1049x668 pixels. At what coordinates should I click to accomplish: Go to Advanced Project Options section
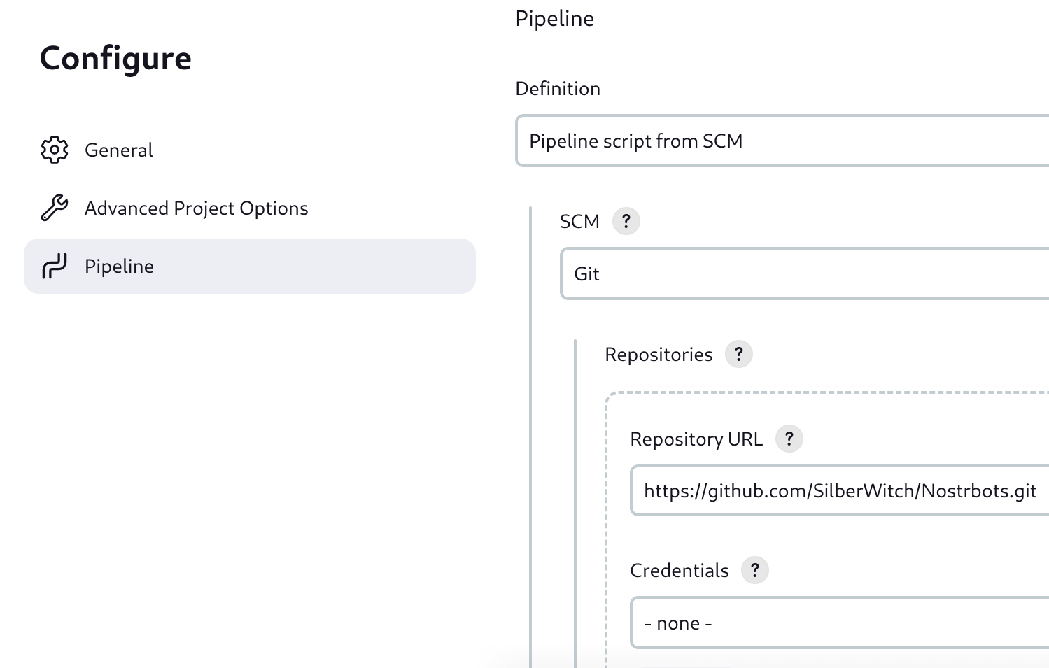tap(250, 208)
